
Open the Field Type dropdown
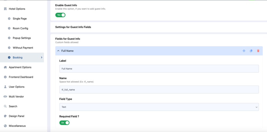[159, 107]
